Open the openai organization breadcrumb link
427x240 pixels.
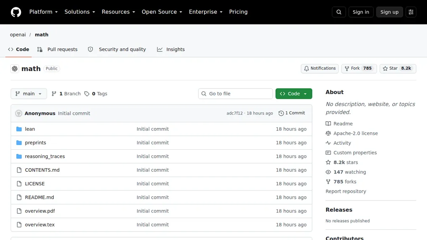(x=18, y=35)
